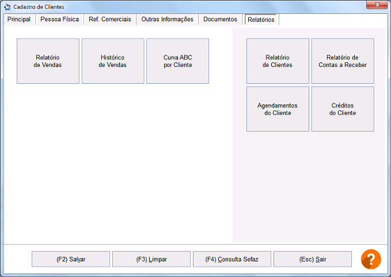Viewport: 391px width, 277px height.
Task: Open Relatório de Vendas report
Action: point(48,61)
